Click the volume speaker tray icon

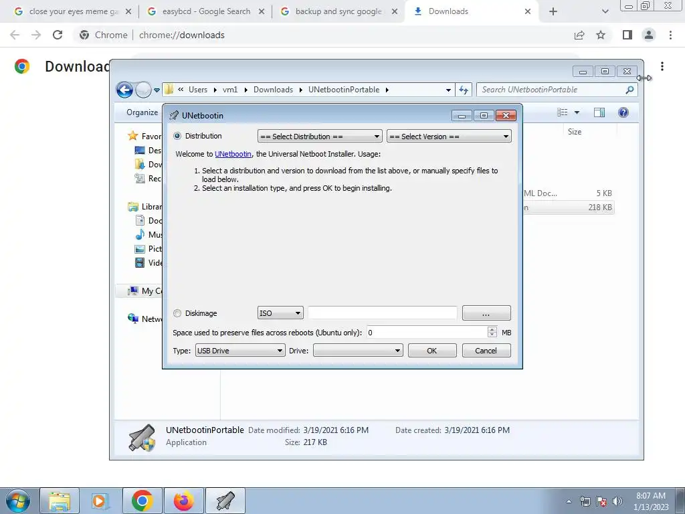click(x=617, y=501)
